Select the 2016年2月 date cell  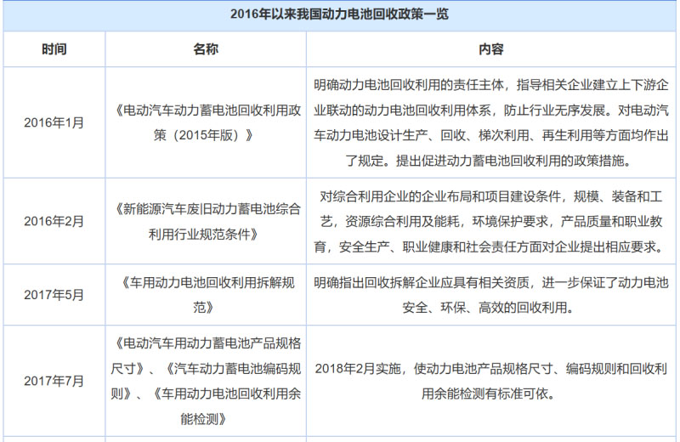(x=54, y=221)
